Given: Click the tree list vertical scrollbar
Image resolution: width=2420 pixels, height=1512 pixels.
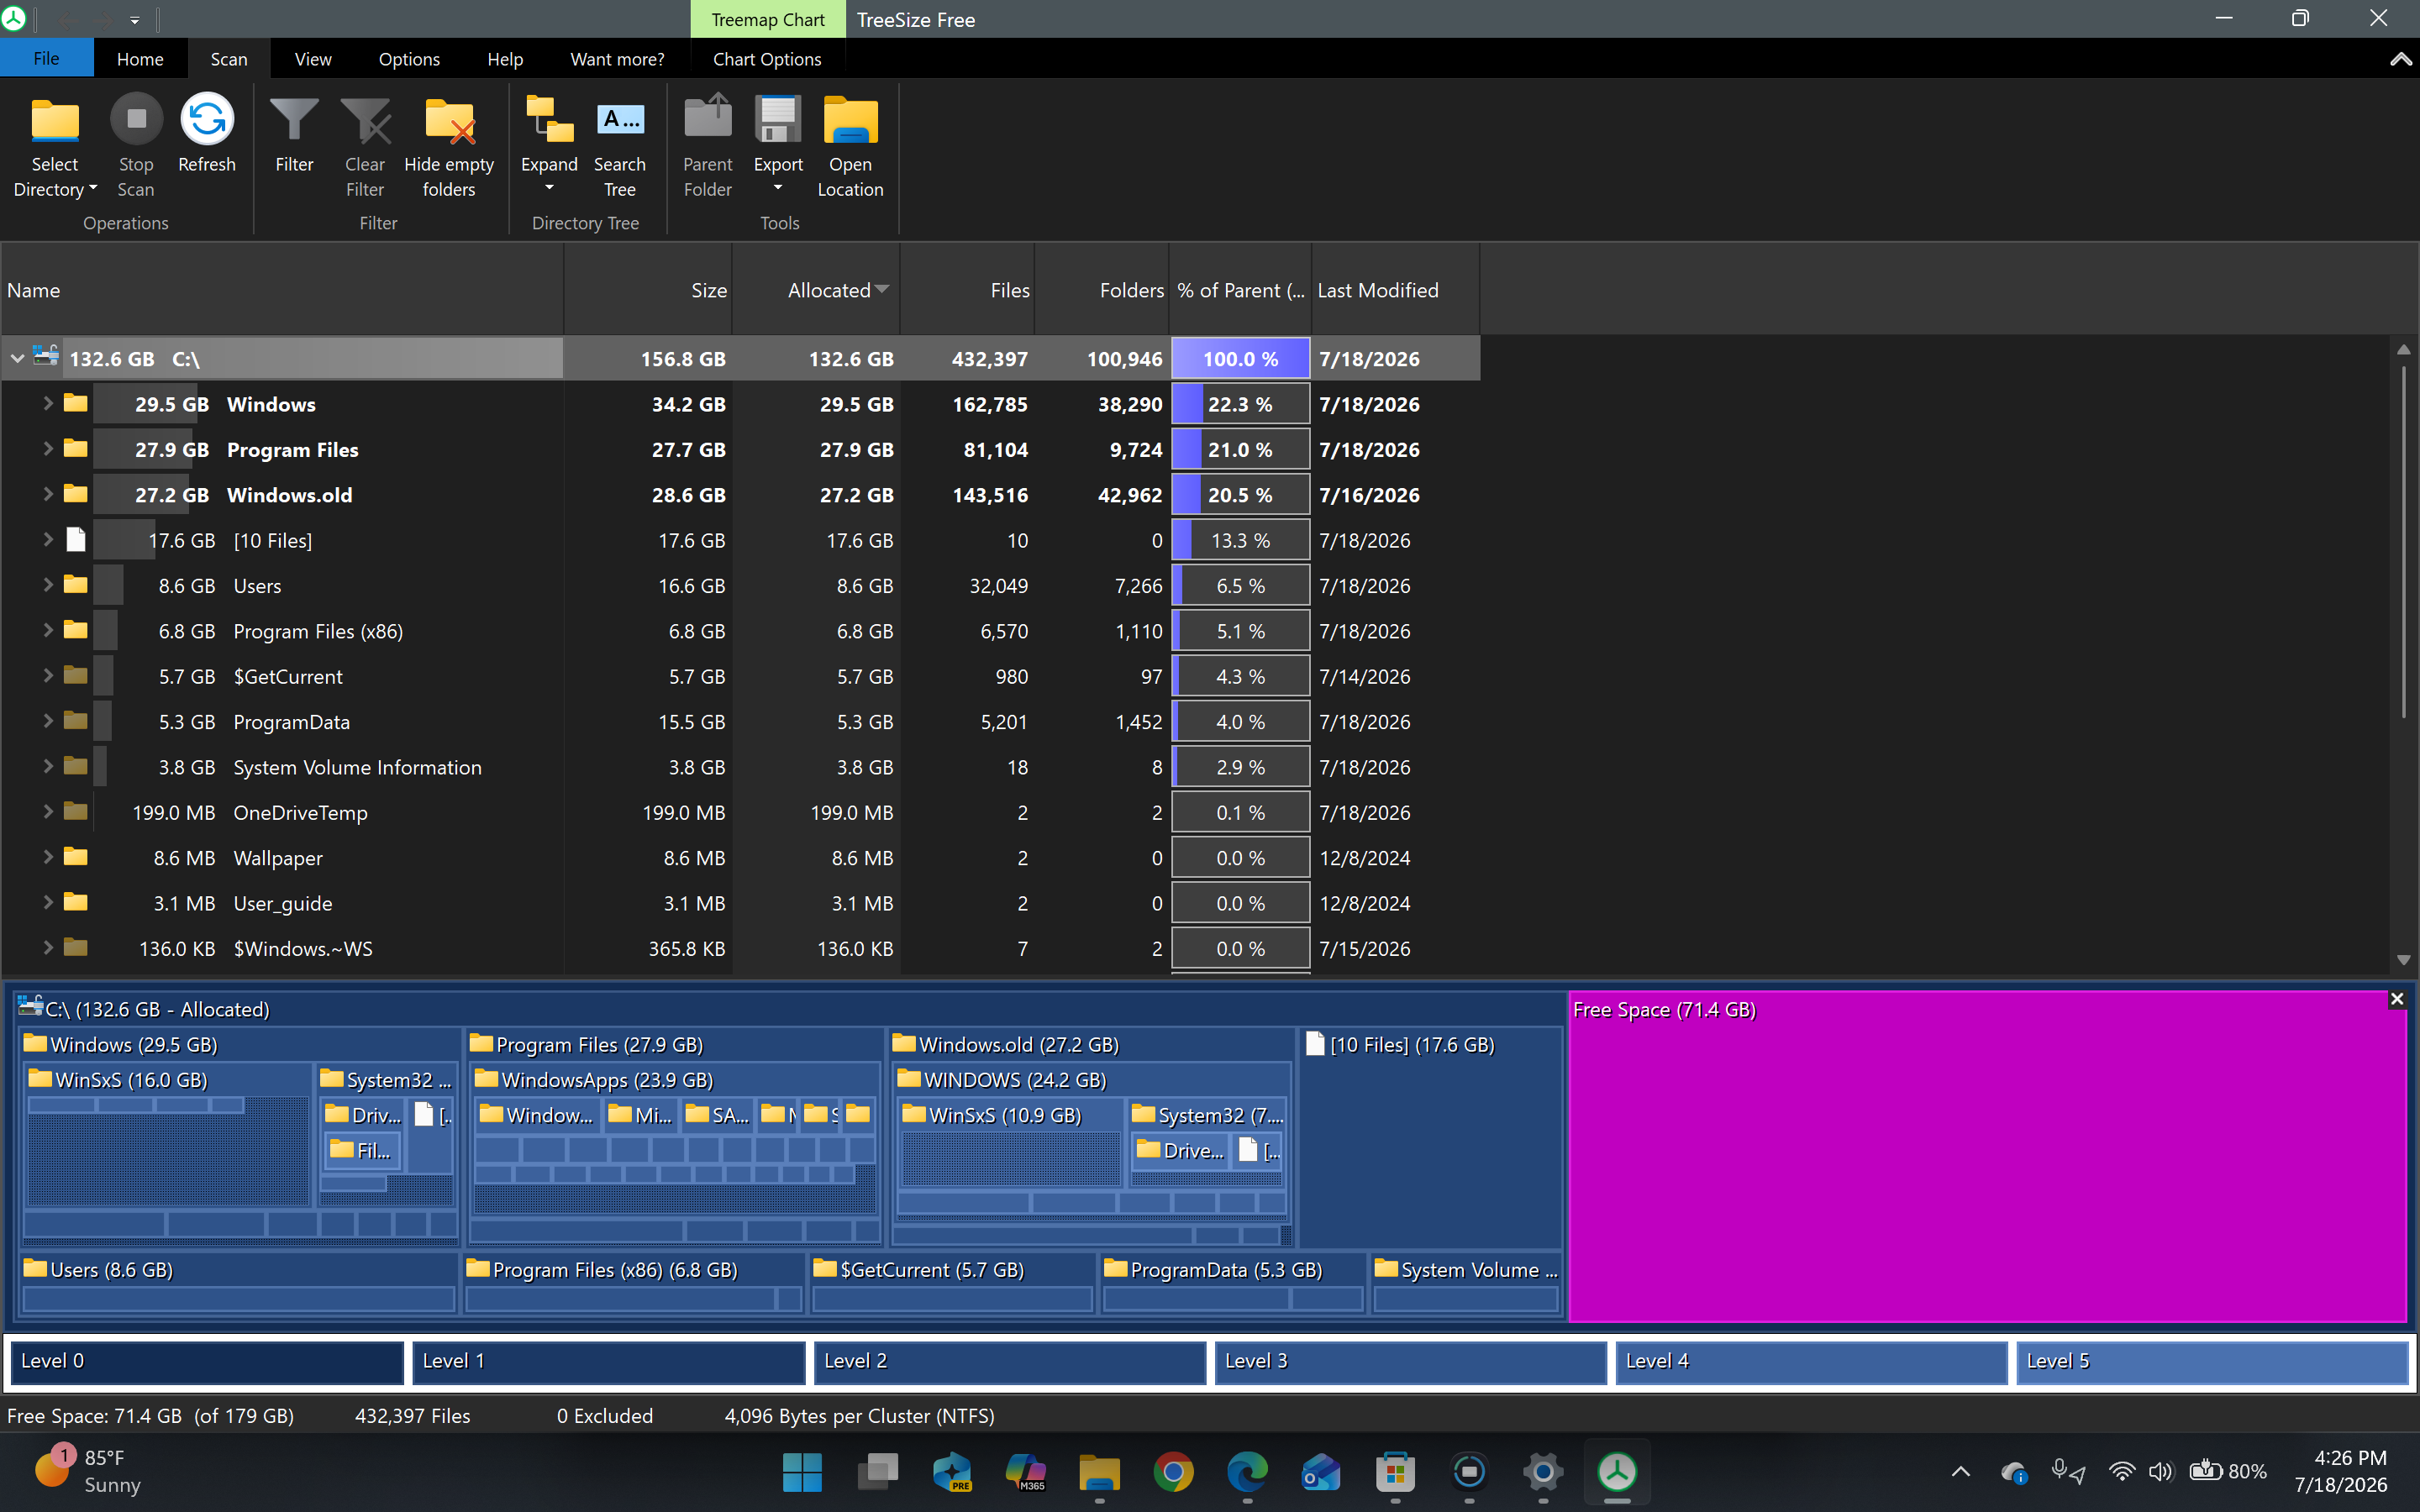Looking at the screenshot, I should coord(2403,540).
